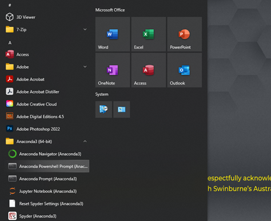Click the System group header
The height and width of the screenshot is (221, 271).
pos(102,94)
